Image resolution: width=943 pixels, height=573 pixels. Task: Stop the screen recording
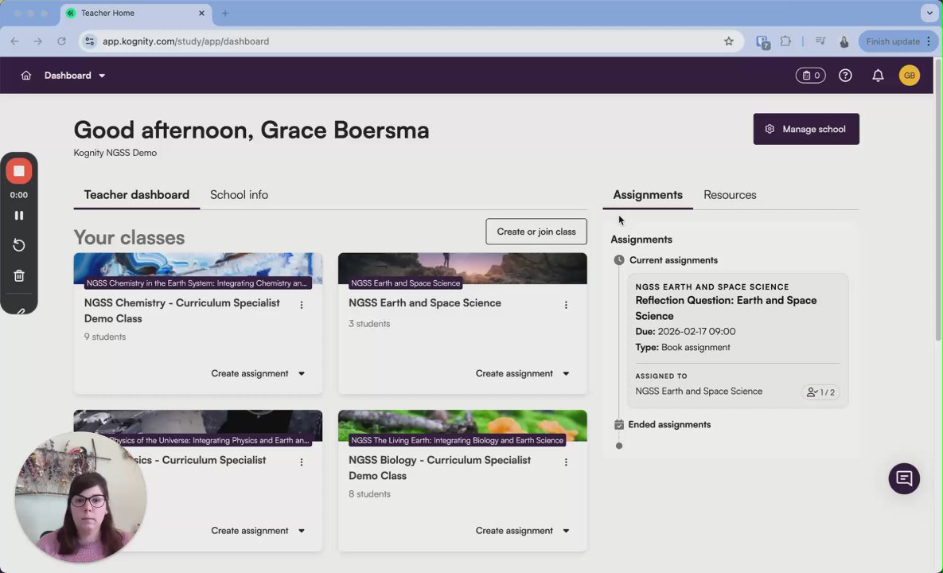[18, 171]
